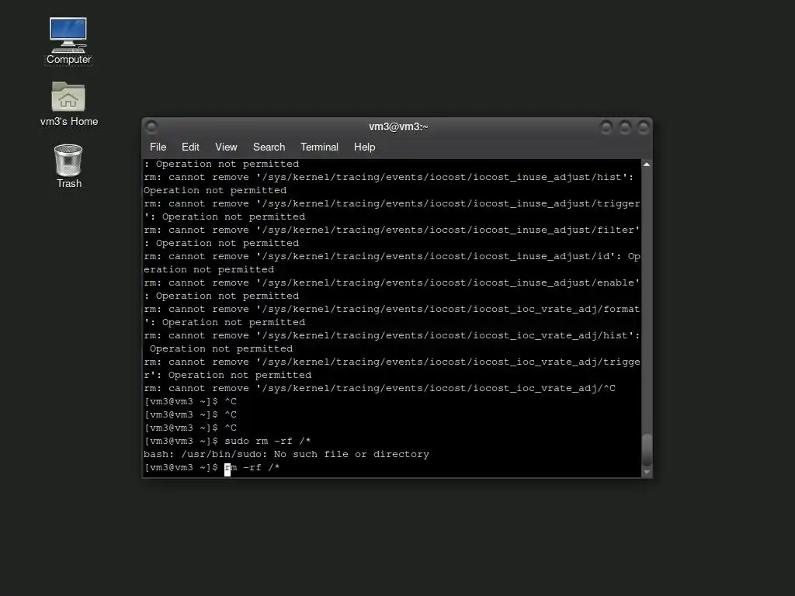Click the scrollbar down arrow in terminal
The width and height of the screenshot is (795, 596).
click(x=647, y=472)
